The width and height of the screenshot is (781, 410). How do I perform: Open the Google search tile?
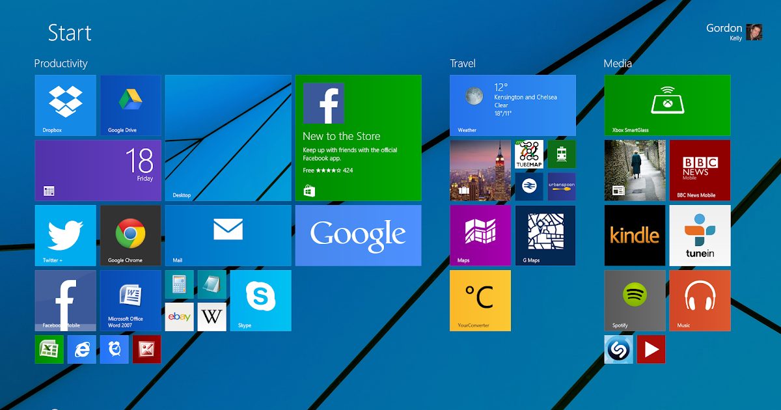click(x=358, y=236)
